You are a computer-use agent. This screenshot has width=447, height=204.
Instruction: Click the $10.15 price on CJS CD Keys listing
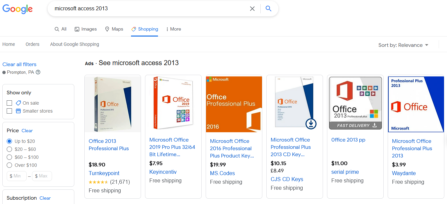pyautogui.click(x=278, y=163)
